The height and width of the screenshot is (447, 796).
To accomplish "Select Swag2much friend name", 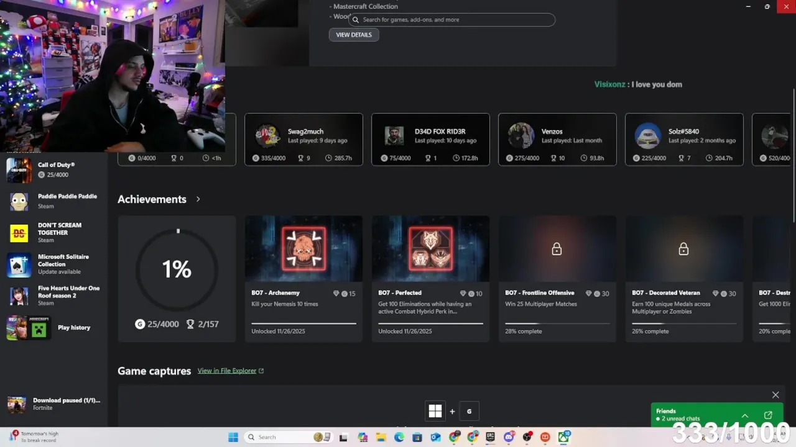I will (x=305, y=132).
